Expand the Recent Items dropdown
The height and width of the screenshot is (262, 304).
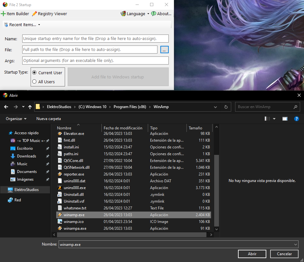22,25
